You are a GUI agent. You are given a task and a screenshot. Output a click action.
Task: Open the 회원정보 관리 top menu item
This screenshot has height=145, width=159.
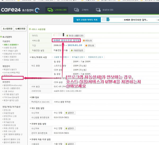click(108, 10)
